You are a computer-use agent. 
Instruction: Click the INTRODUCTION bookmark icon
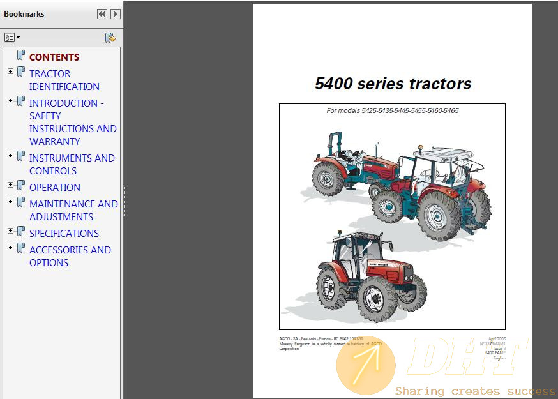pyautogui.click(x=21, y=101)
